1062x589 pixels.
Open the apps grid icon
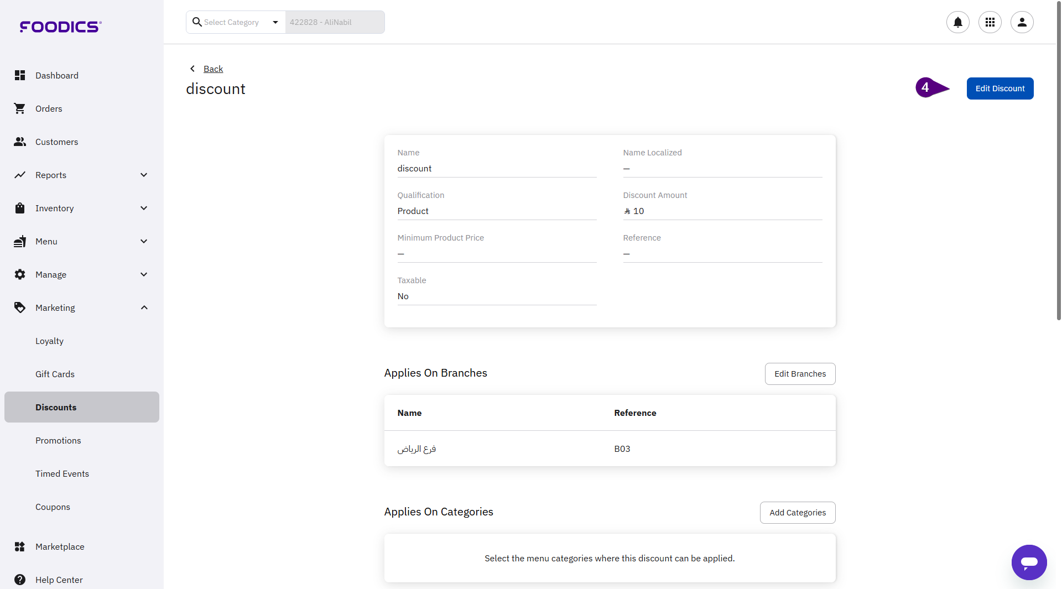click(x=990, y=22)
